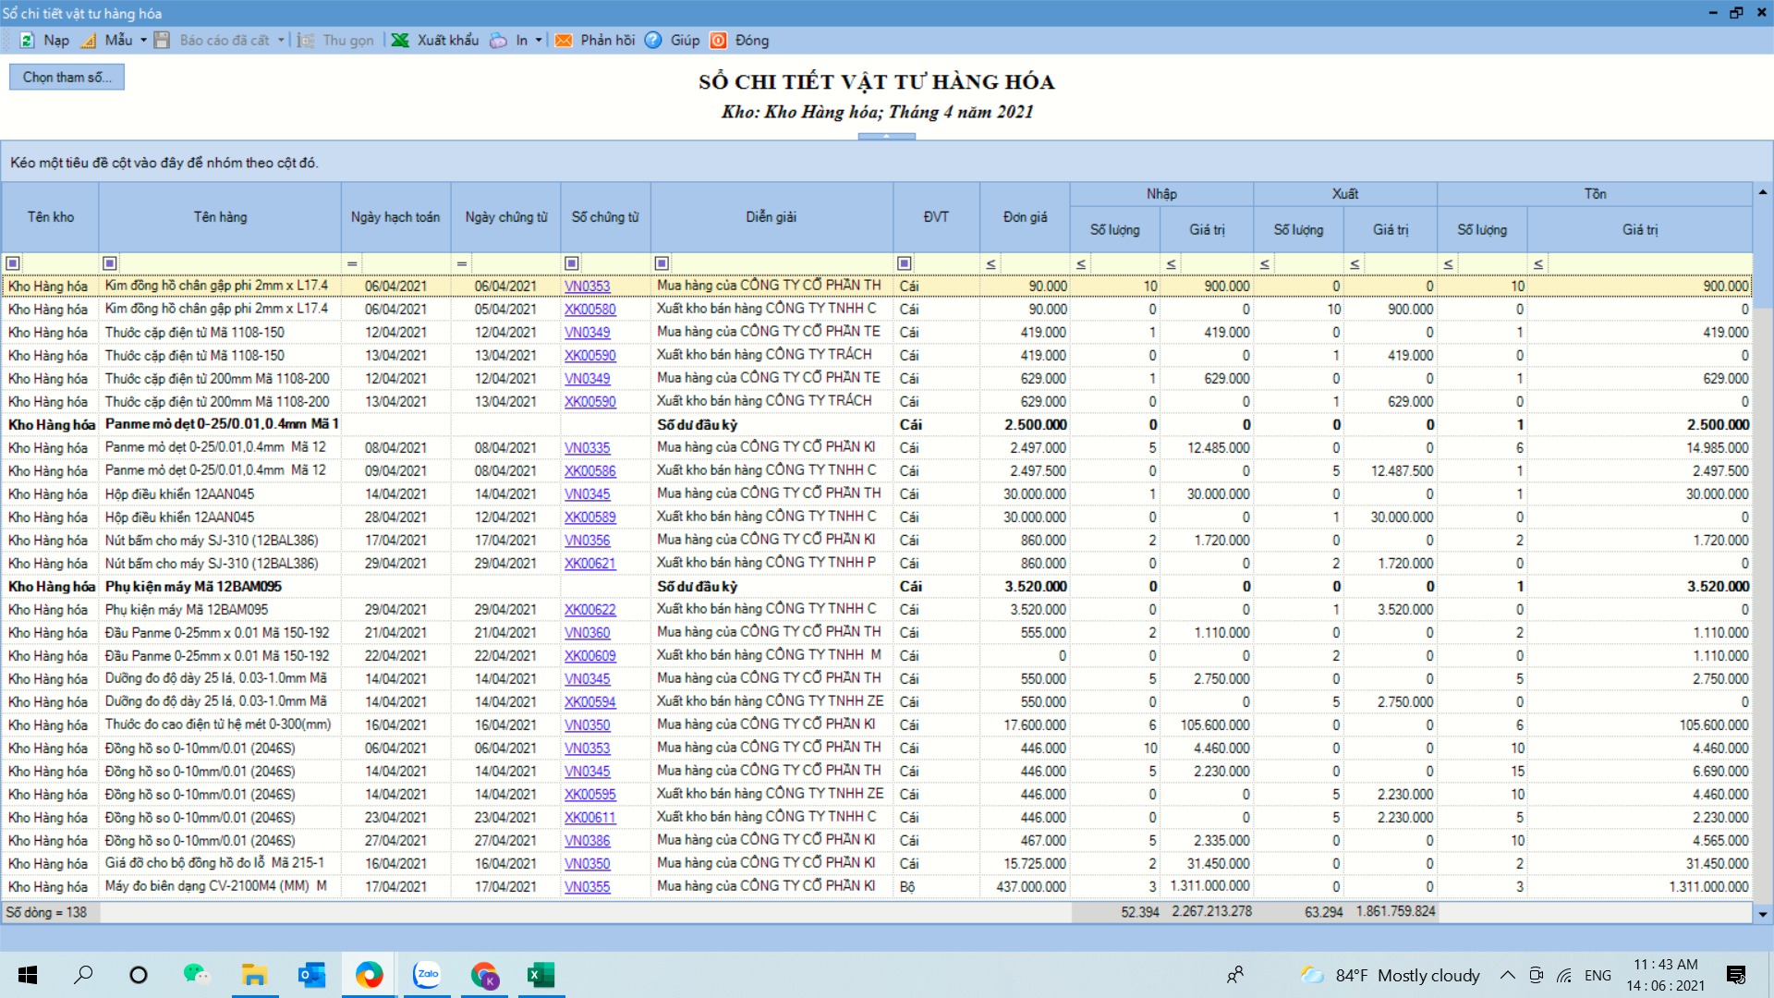Image resolution: width=1774 pixels, height=998 pixels.
Task: Open voucher link XK00580
Action: coord(589,310)
